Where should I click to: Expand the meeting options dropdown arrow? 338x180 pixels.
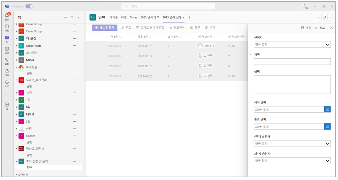pos(330,17)
